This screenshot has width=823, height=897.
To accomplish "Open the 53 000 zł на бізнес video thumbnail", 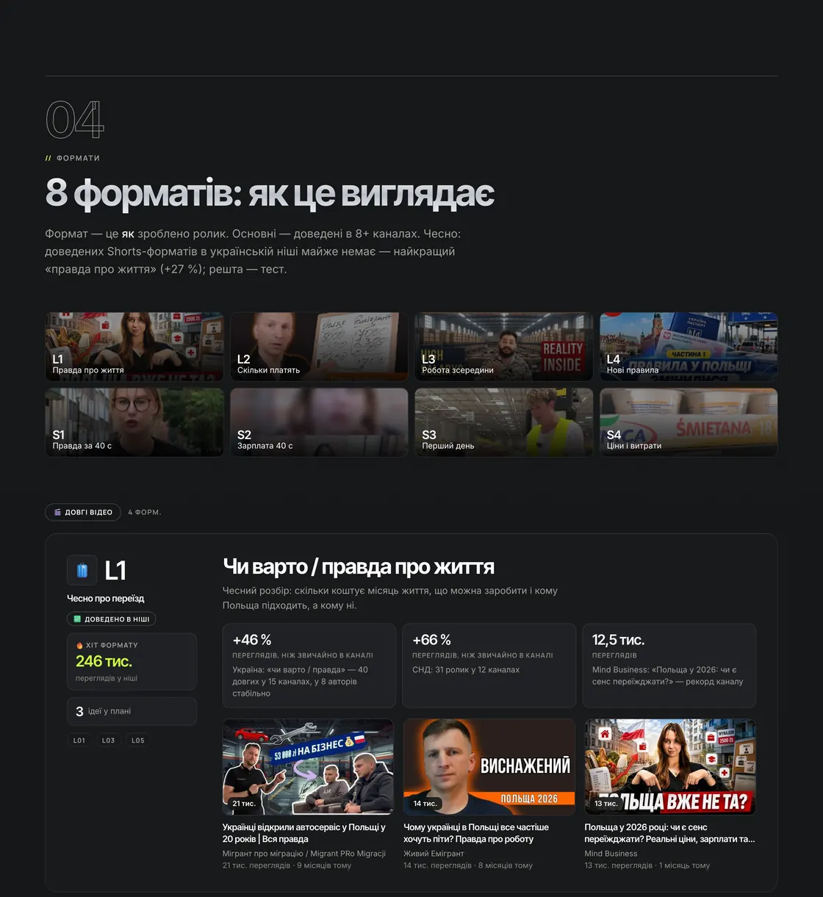I will click(x=308, y=767).
